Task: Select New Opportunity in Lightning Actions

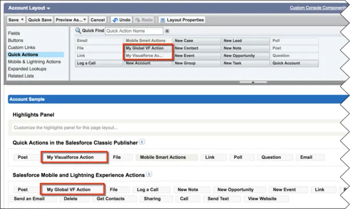Action: [x=239, y=190]
